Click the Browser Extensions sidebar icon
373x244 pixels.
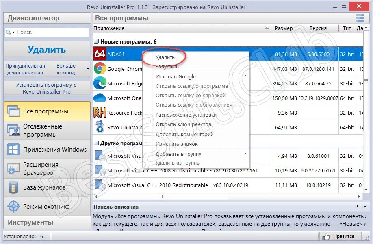click(13, 168)
